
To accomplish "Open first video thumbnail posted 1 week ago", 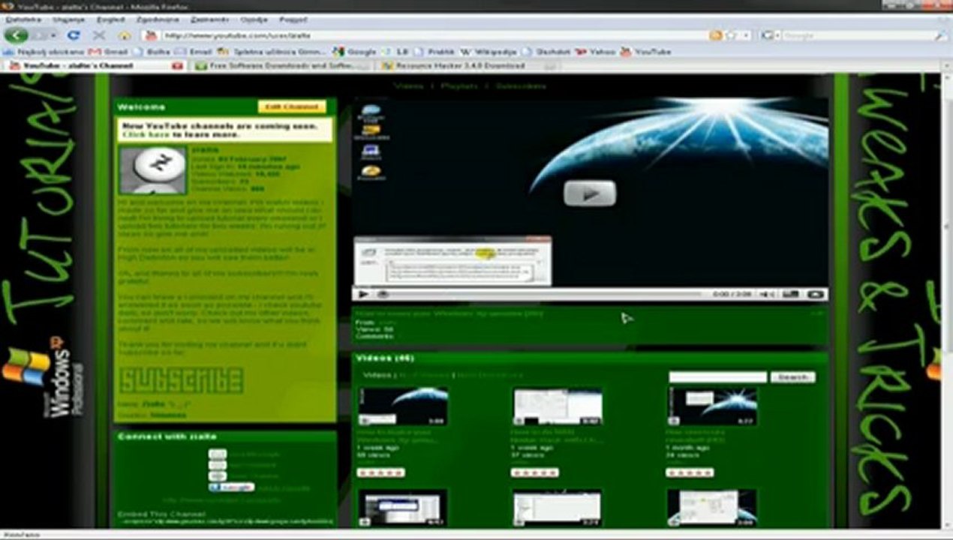I will point(403,406).
